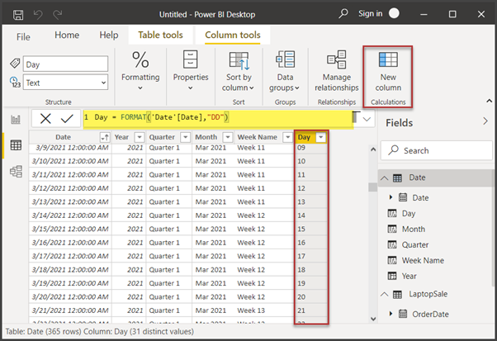Open the Day column filter dropdown
This screenshot has width=497, height=341.
321,137
